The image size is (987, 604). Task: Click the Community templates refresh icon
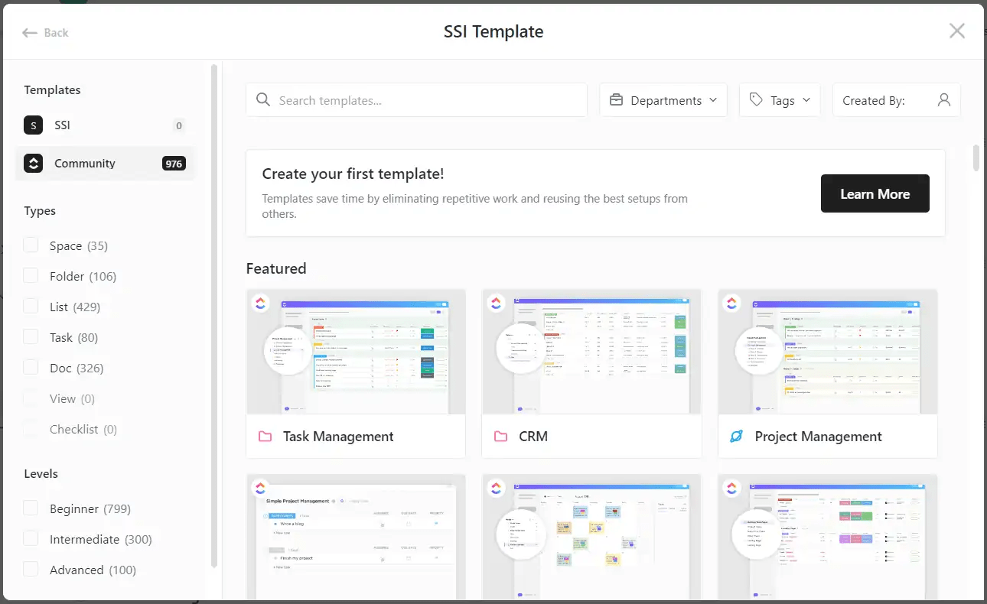[x=32, y=163]
